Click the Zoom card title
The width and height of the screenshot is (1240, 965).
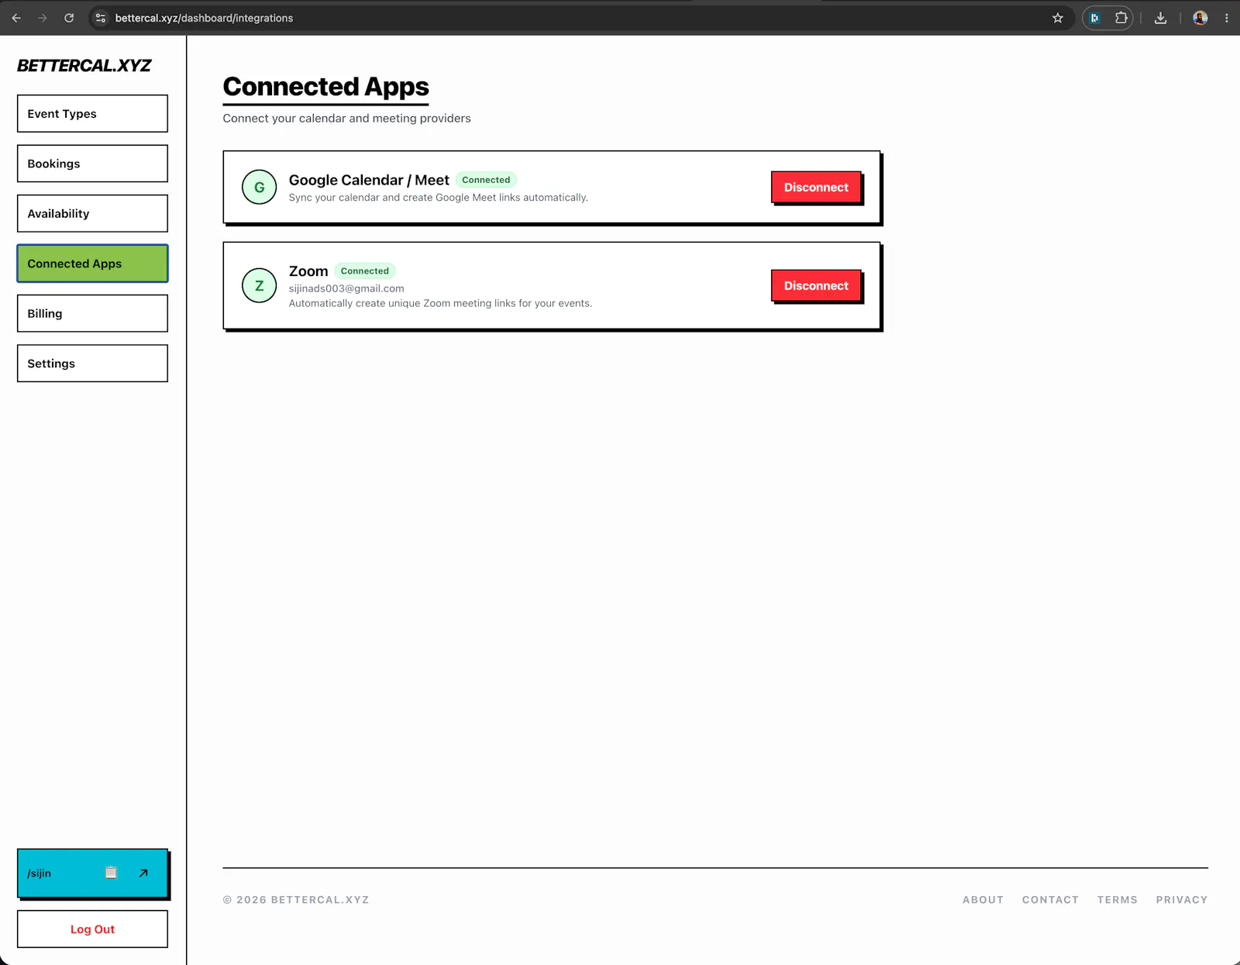tap(308, 271)
